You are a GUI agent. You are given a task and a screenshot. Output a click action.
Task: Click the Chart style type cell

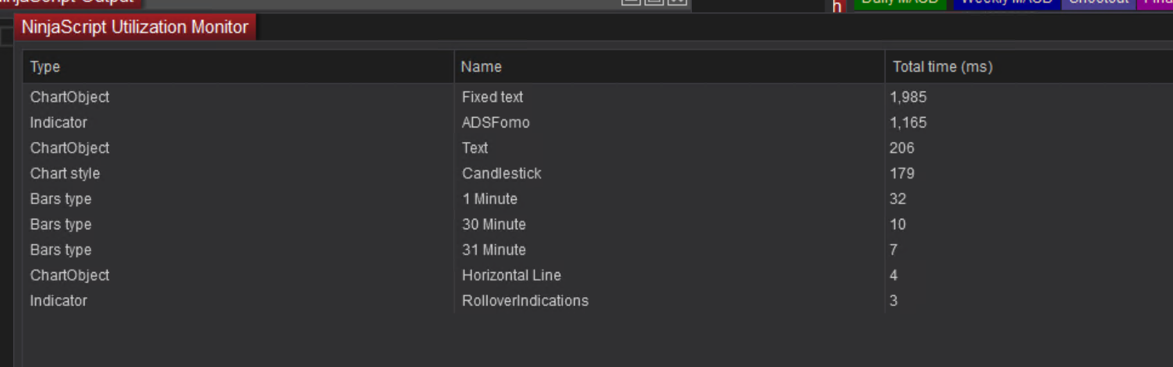click(x=65, y=174)
